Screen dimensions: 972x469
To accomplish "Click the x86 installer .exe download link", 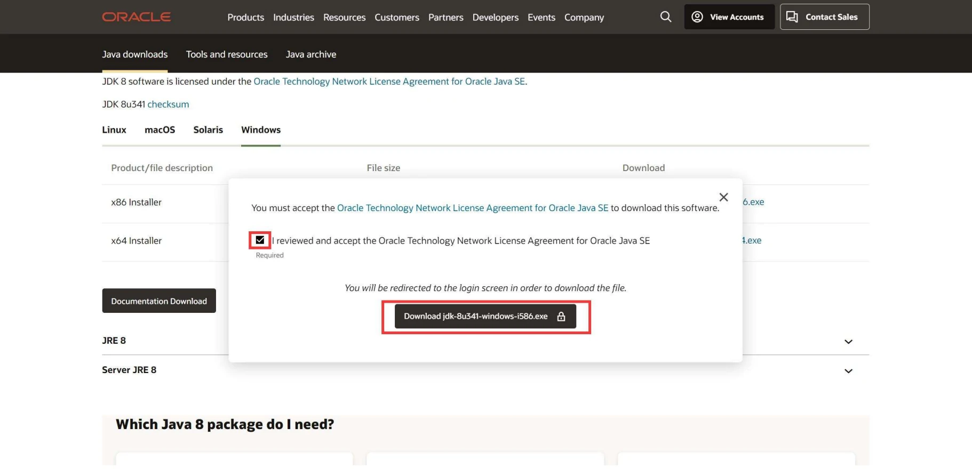I will (x=753, y=202).
